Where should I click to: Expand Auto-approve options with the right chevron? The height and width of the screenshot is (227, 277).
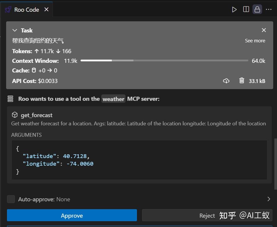pyautogui.click(x=269, y=199)
